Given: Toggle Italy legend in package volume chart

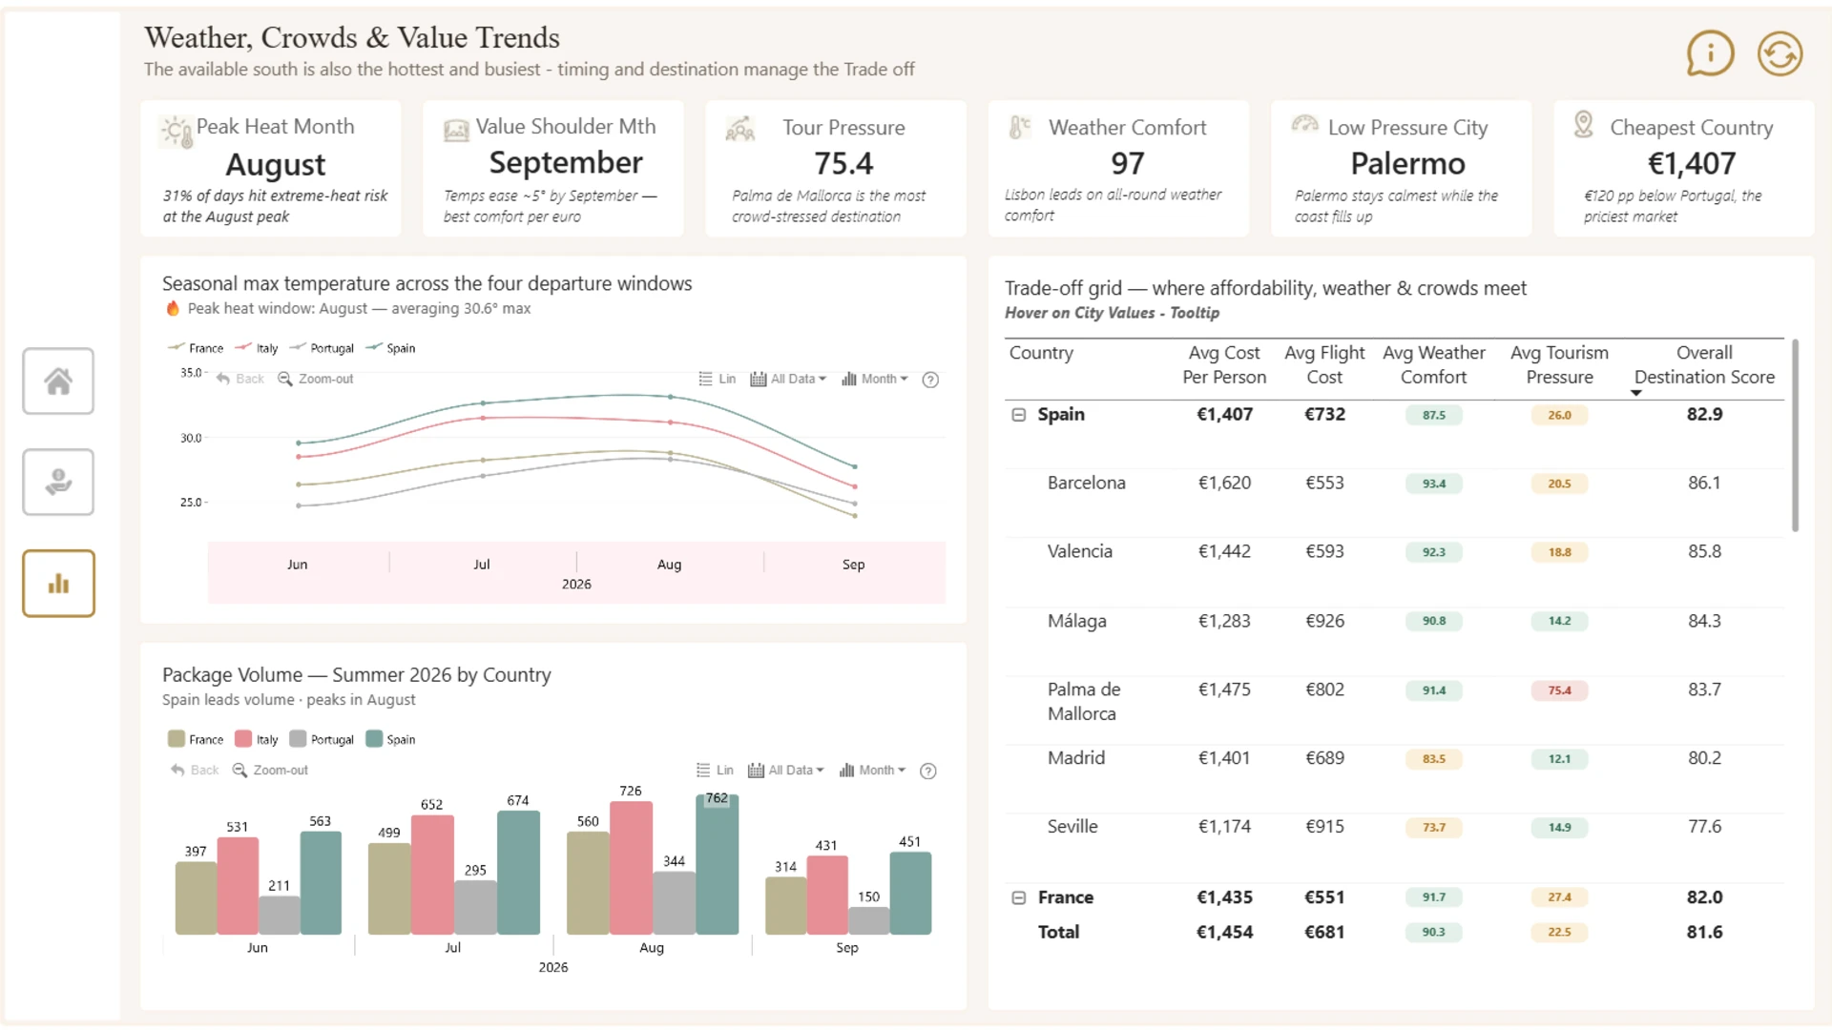Looking at the screenshot, I should click(x=257, y=739).
